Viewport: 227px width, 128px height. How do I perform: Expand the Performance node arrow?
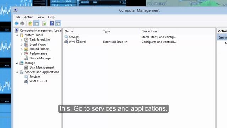[22, 54]
